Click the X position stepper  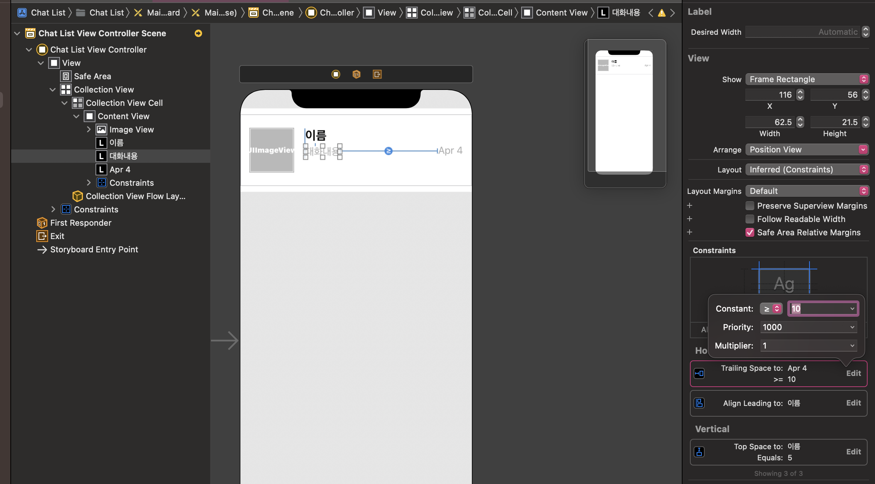tap(800, 95)
